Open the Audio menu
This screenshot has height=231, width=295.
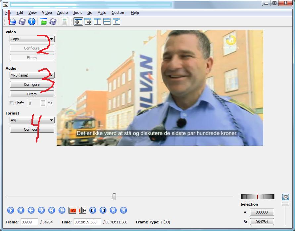[x=63, y=13]
